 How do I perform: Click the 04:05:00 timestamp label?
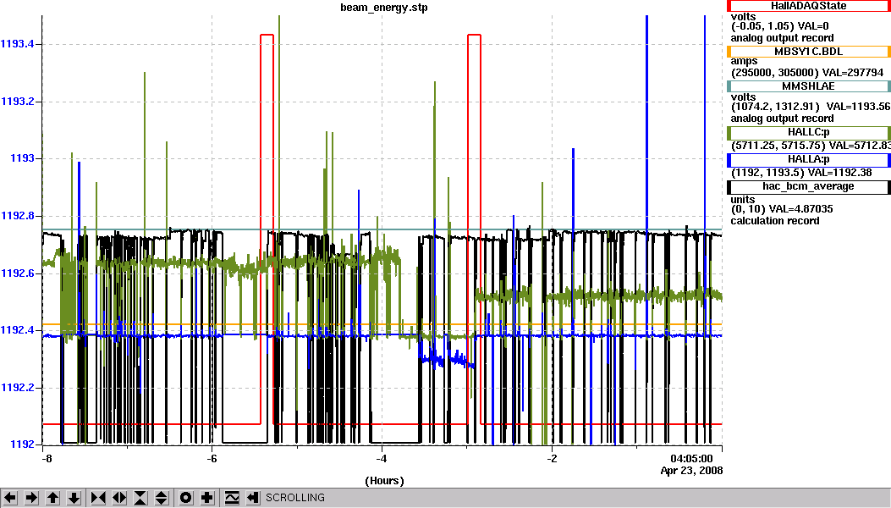click(691, 459)
